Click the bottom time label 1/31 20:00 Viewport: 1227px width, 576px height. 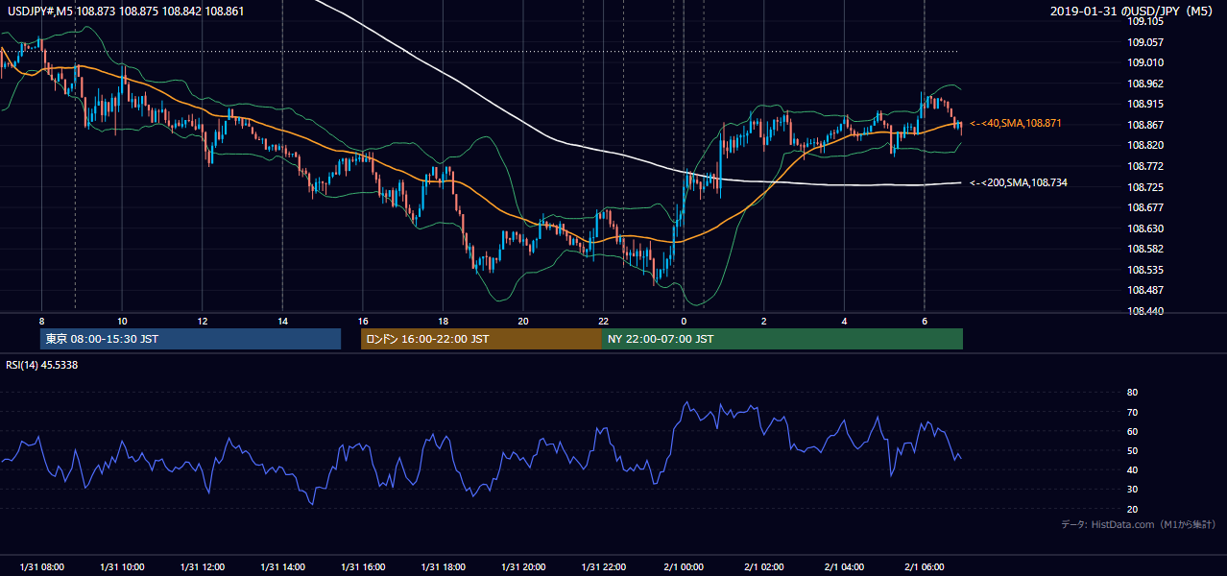point(522,566)
